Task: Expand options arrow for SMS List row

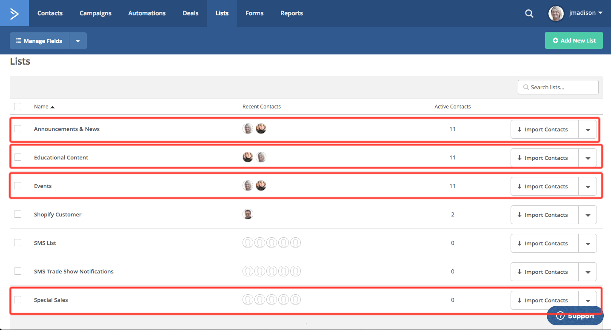Action: coord(588,243)
